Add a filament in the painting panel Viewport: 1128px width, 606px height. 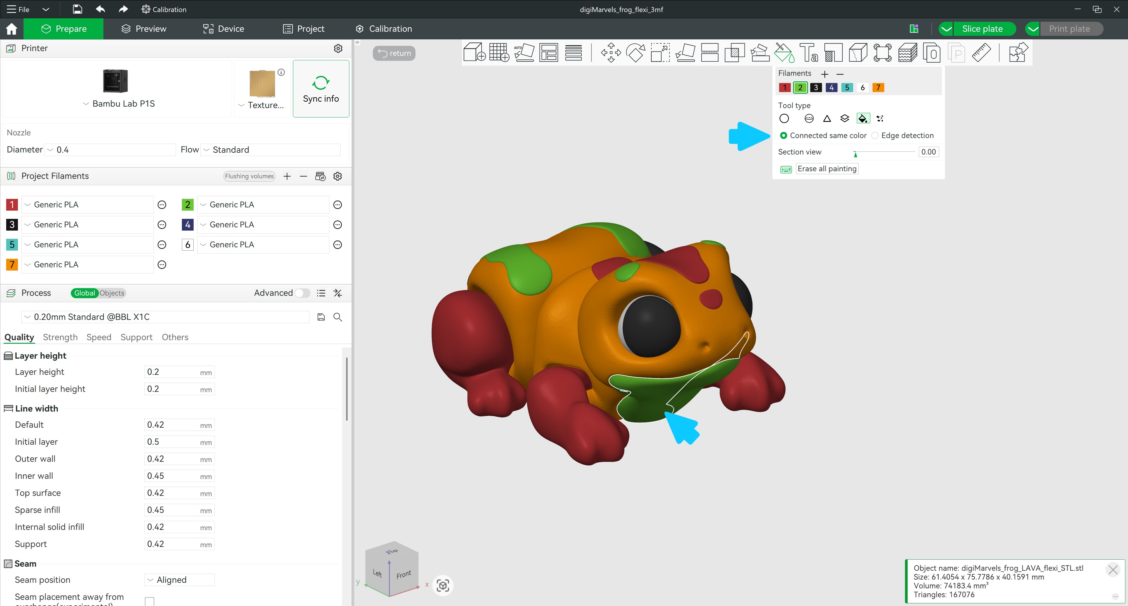pos(824,74)
